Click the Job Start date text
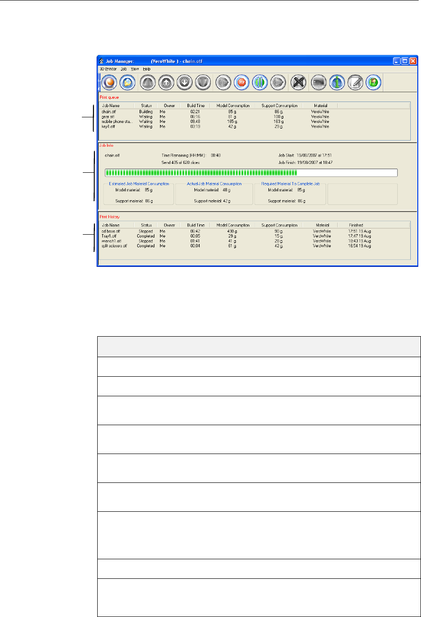 click(305, 155)
